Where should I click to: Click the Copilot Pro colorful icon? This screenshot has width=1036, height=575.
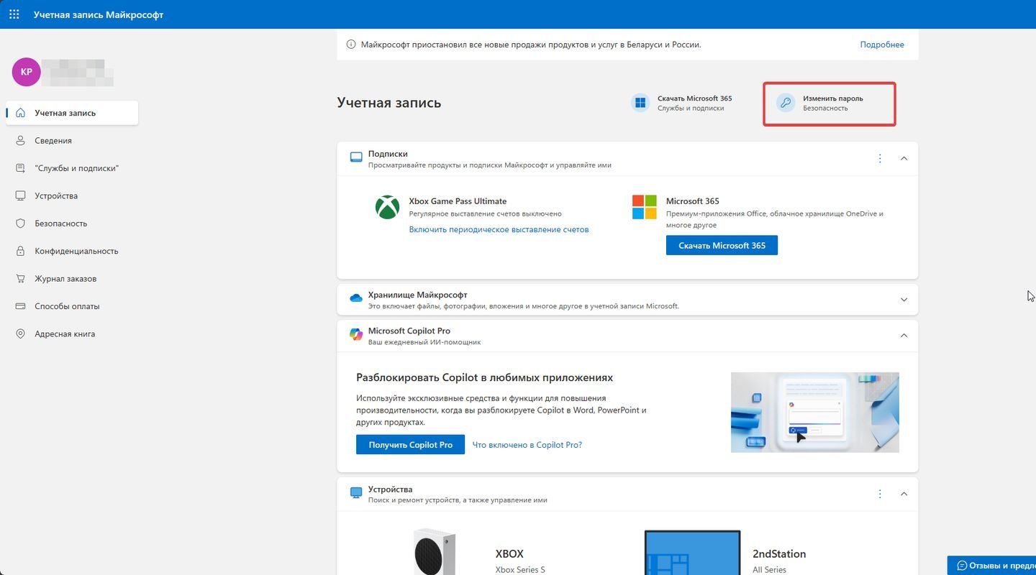(356, 334)
